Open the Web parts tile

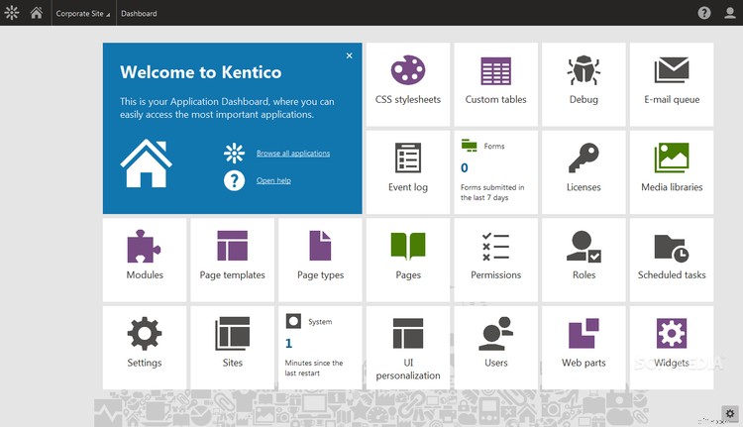click(x=584, y=347)
